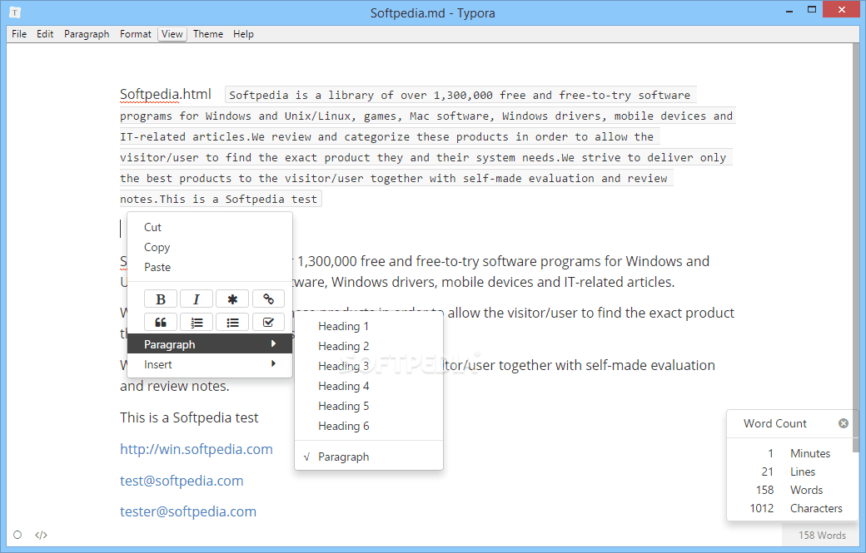Click the tester@softpedia.com email link
Viewport: 866px width, 553px height.
pos(188,511)
